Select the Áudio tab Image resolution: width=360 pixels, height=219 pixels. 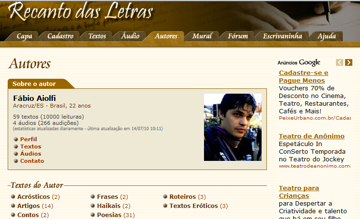point(130,36)
